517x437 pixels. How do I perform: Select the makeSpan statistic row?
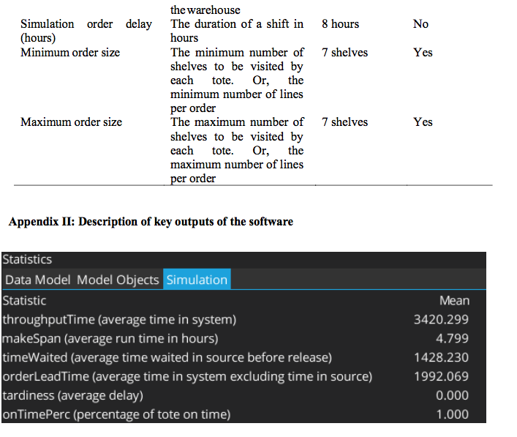pos(244,338)
